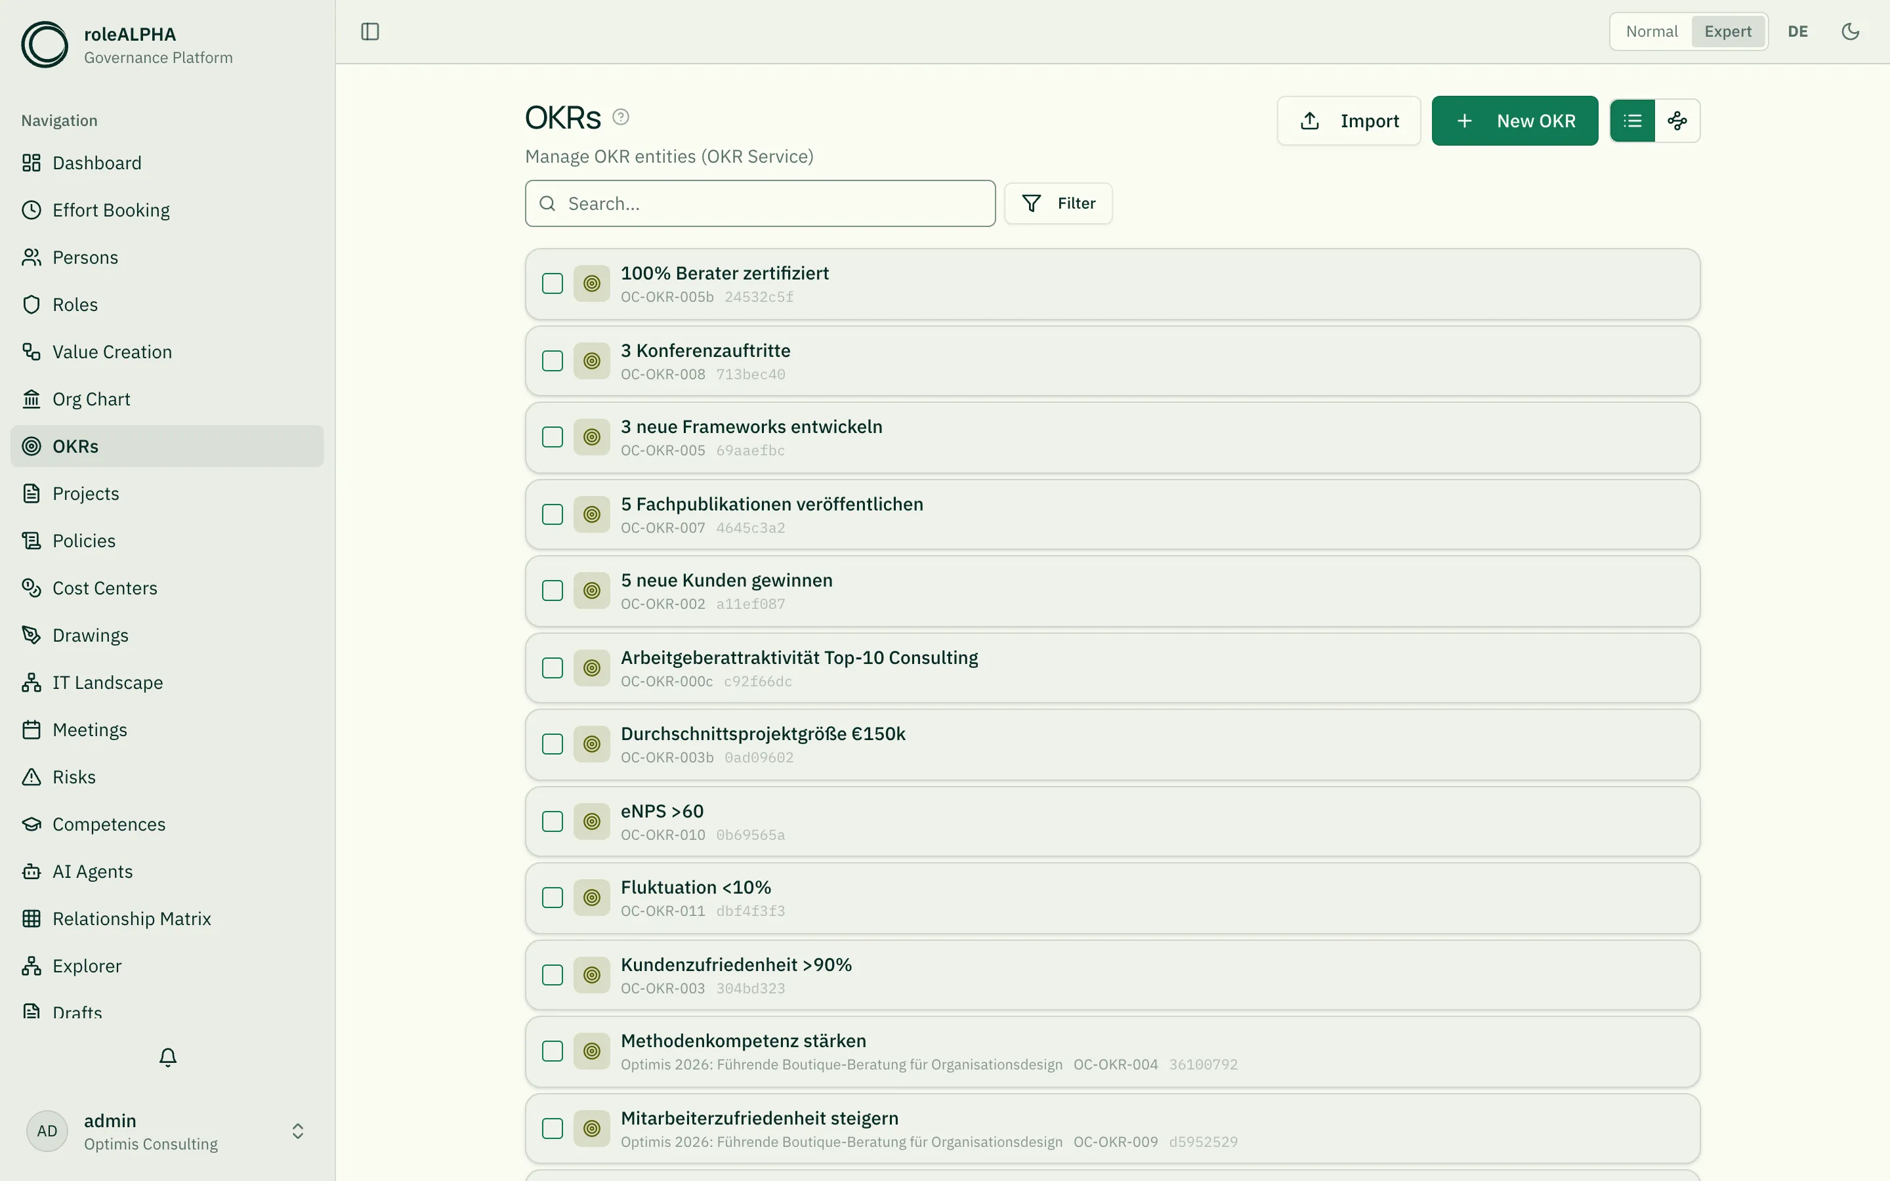Open Kundenzufriedenheit >90% entry title
This screenshot has height=1181, width=1890.
pyautogui.click(x=736, y=964)
